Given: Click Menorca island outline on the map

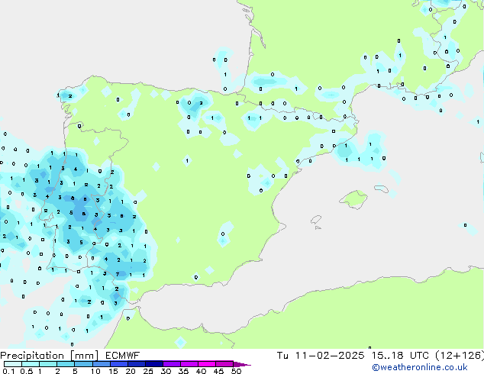Looking at the screenshot, I should coord(381,189).
